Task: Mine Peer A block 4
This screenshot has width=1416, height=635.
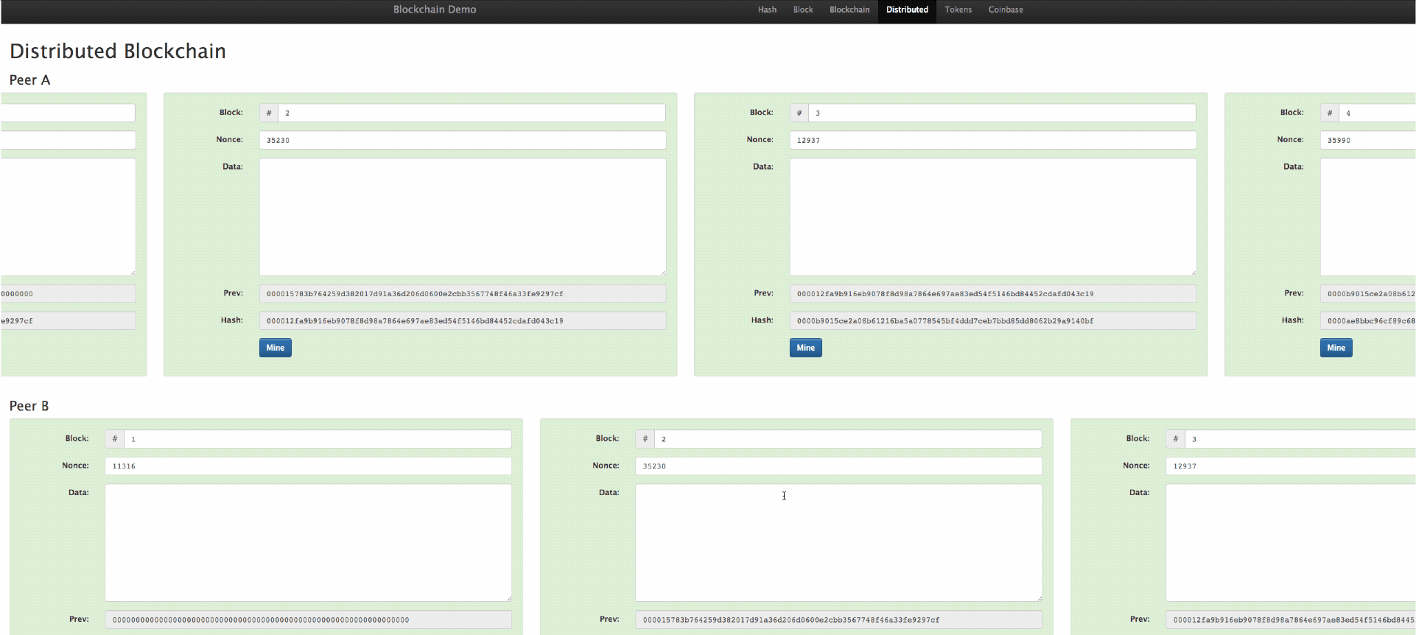Action: tap(1336, 348)
